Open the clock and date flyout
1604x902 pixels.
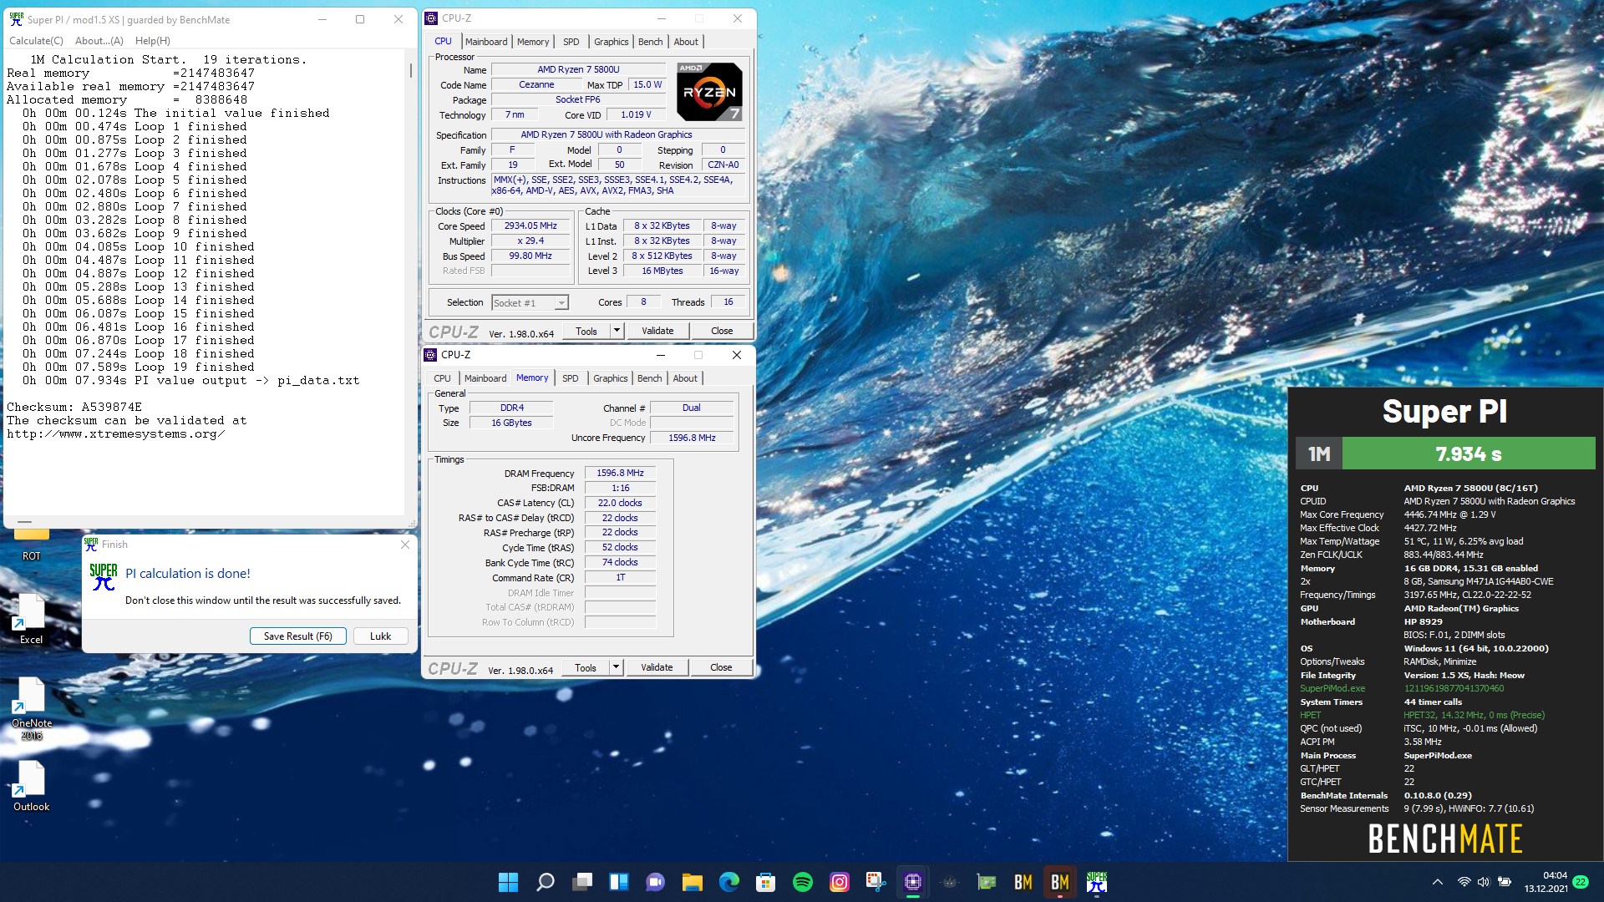click(1546, 882)
